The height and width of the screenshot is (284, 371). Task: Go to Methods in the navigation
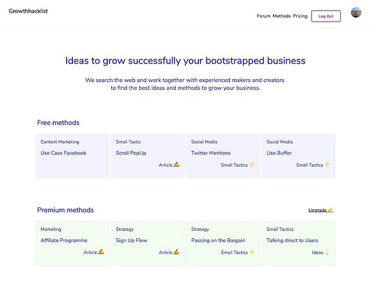(x=281, y=16)
